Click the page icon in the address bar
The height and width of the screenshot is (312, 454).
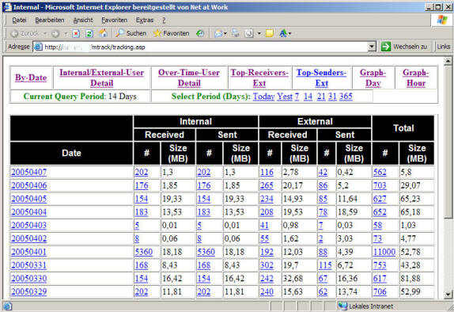click(x=38, y=47)
